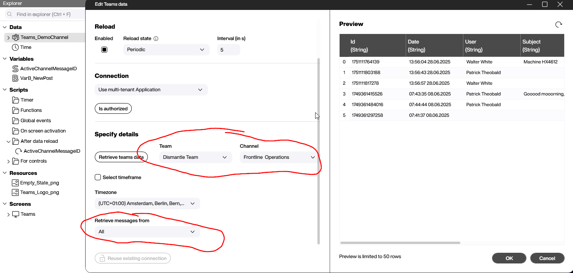Select the Global events item
This screenshot has width=573, height=273.
tap(36, 121)
